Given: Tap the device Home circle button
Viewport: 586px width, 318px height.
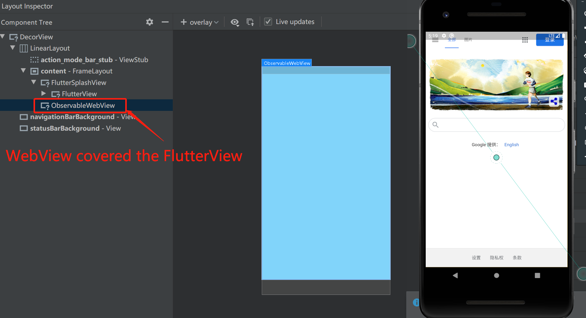Looking at the screenshot, I should click(496, 275).
